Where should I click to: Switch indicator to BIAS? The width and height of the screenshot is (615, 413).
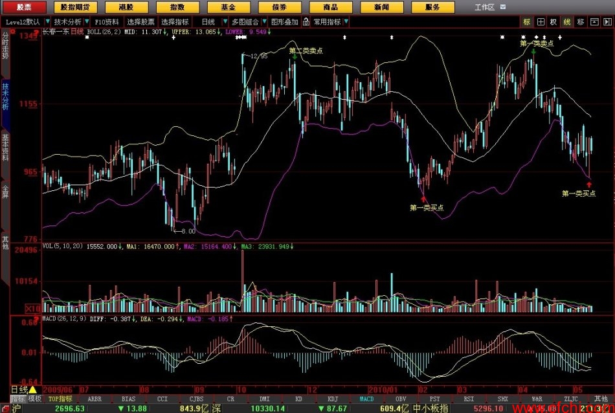(129, 399)
